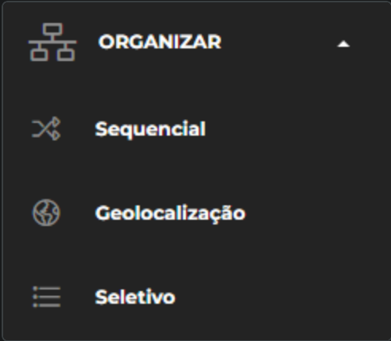Click the white upward triangle beside ORGANIZAR
This screenshot has height=341, width=391.
coord(343,44)
